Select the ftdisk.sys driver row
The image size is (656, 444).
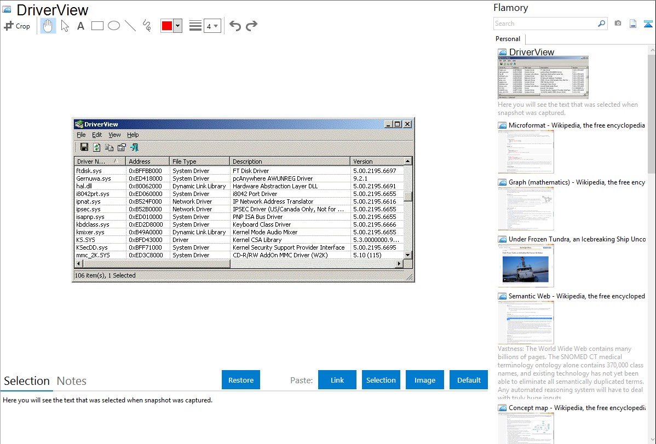(x=239, y=171)
